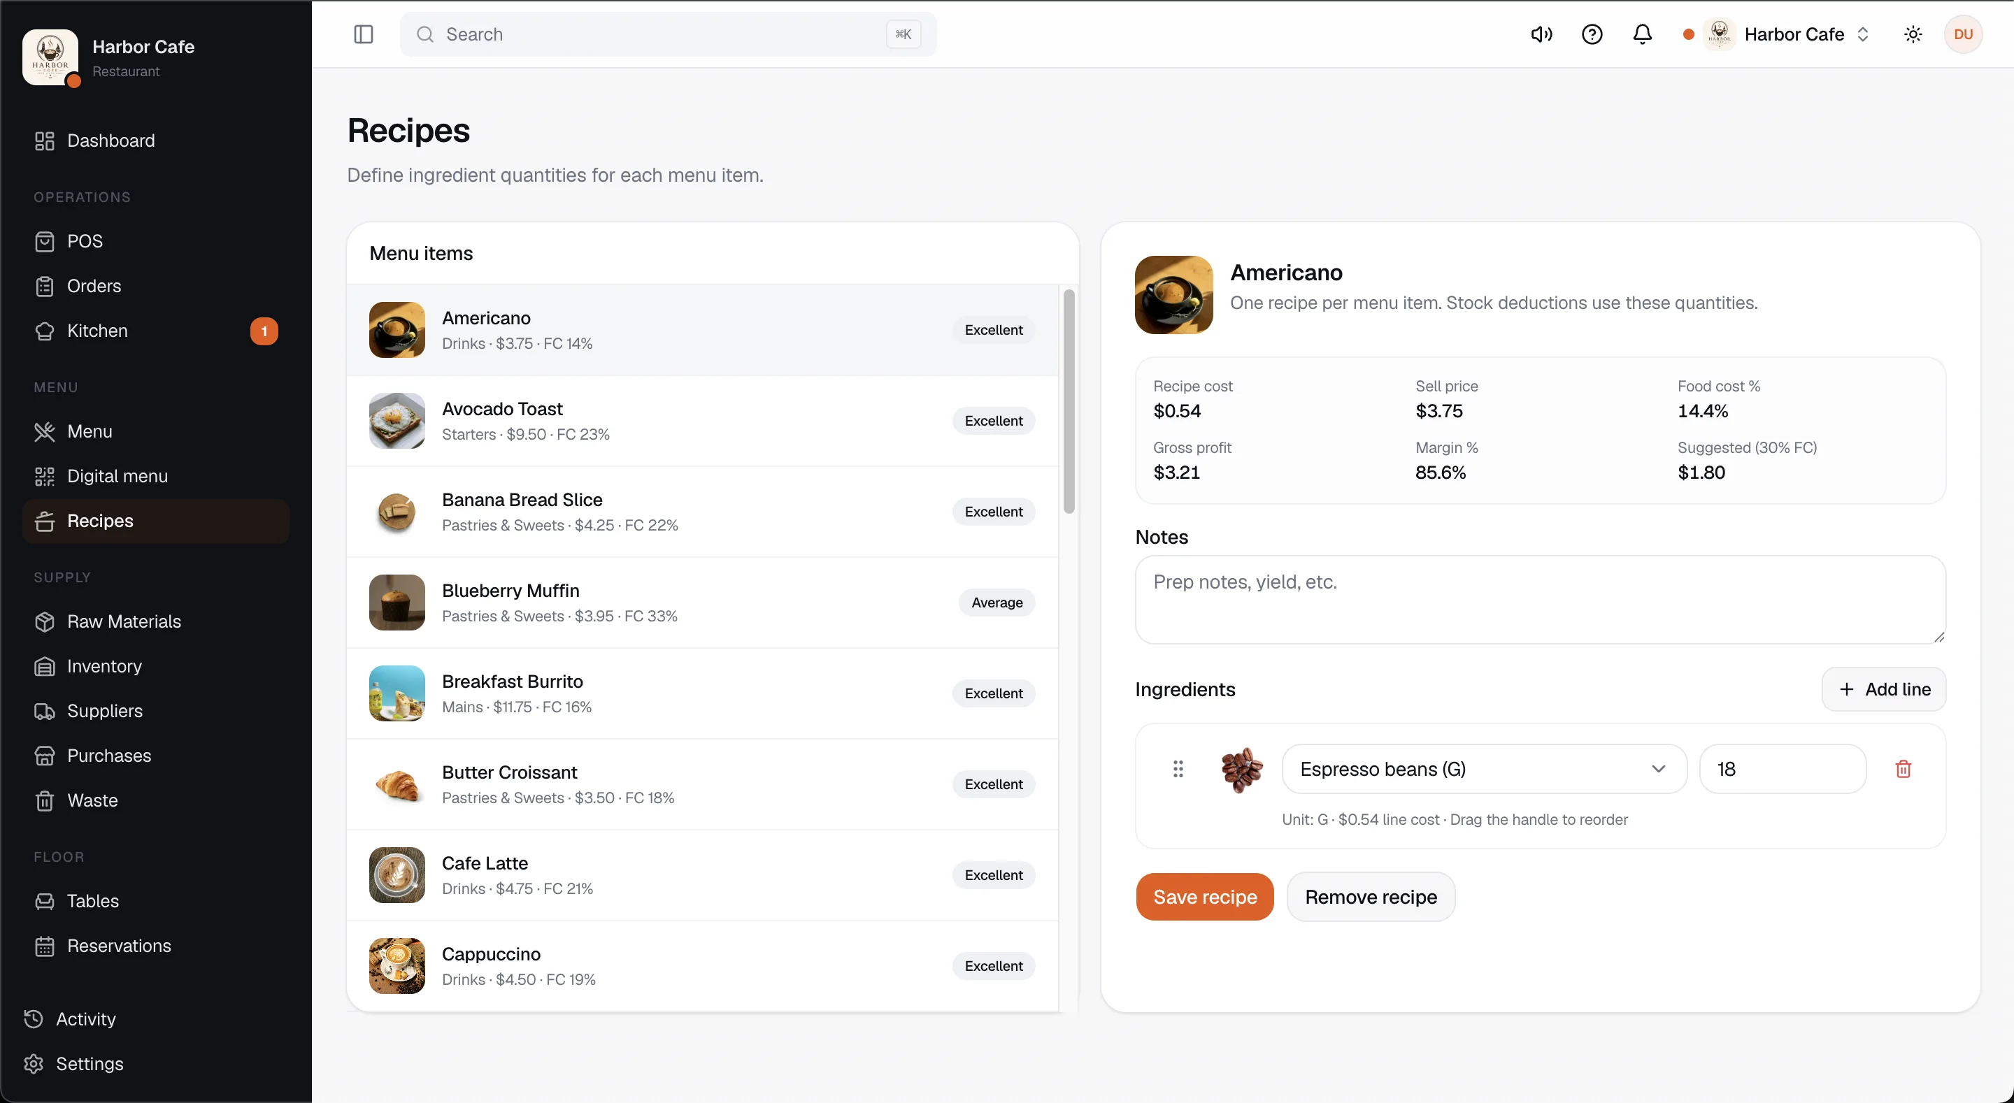Click the Search input field
The height and width of the screenshot is (1103, 2014).
tap(669, 34)
